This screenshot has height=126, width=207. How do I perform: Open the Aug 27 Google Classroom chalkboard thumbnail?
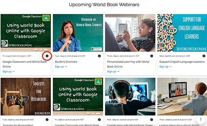[x=26, y=33]
